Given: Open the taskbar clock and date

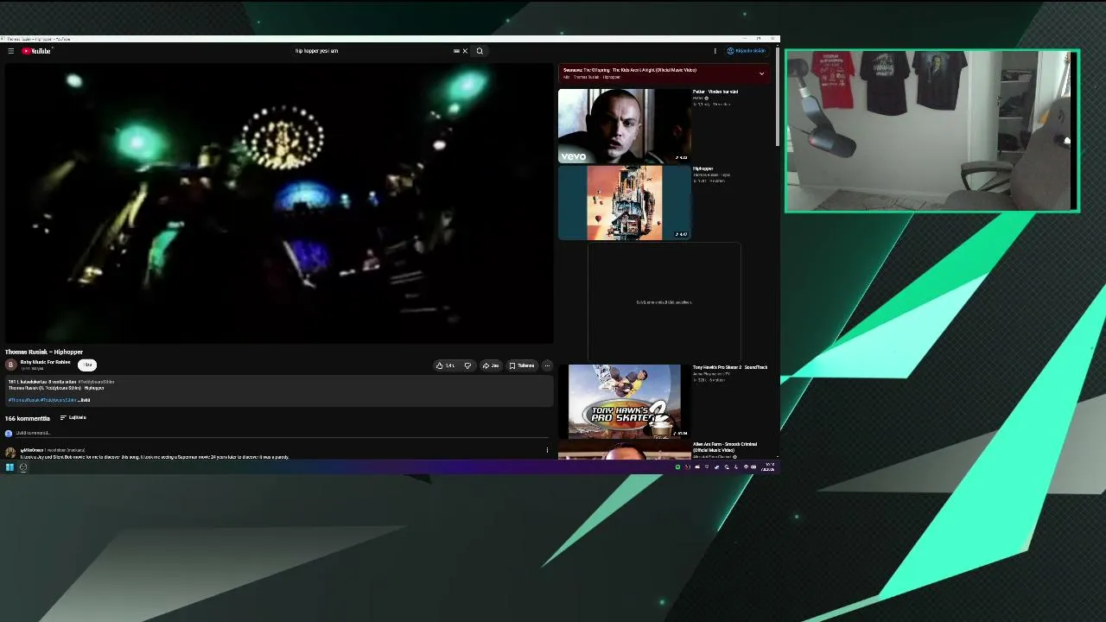Looking at the screenshot, I should (768, 467).
